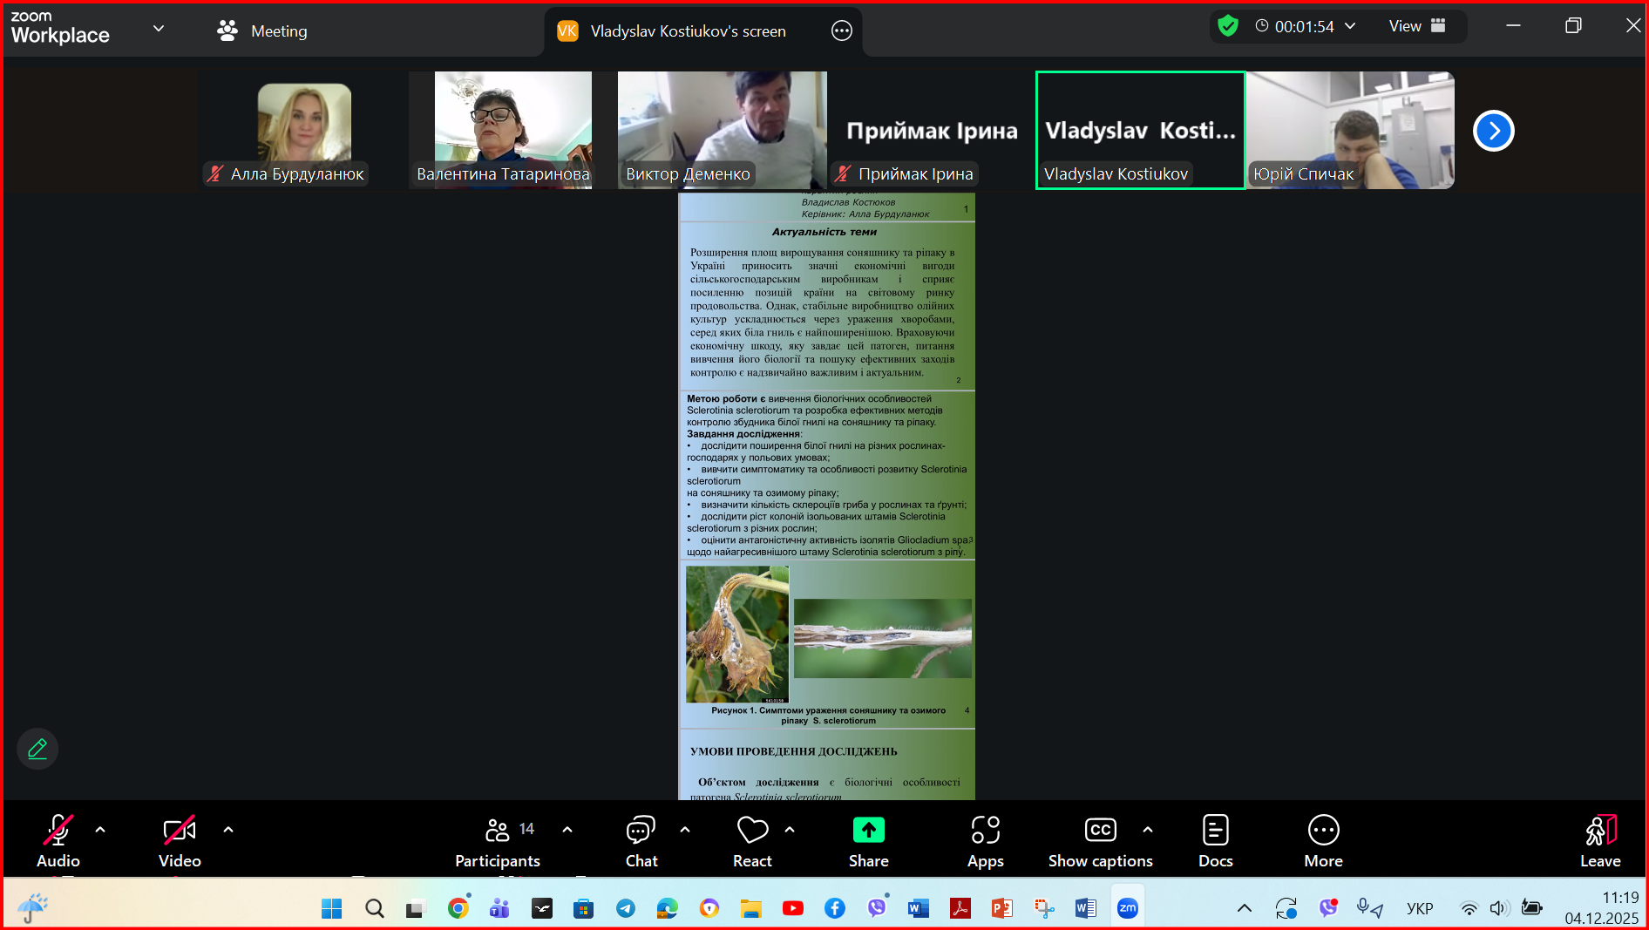Viewport: 1649px width, 930px height.
Task: Show next participants with blue arrow
Action: click(1493, 131)
